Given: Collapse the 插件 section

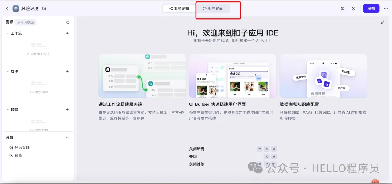Looking at the screenshot, I should pyautogui.click(x=8, y=71).
